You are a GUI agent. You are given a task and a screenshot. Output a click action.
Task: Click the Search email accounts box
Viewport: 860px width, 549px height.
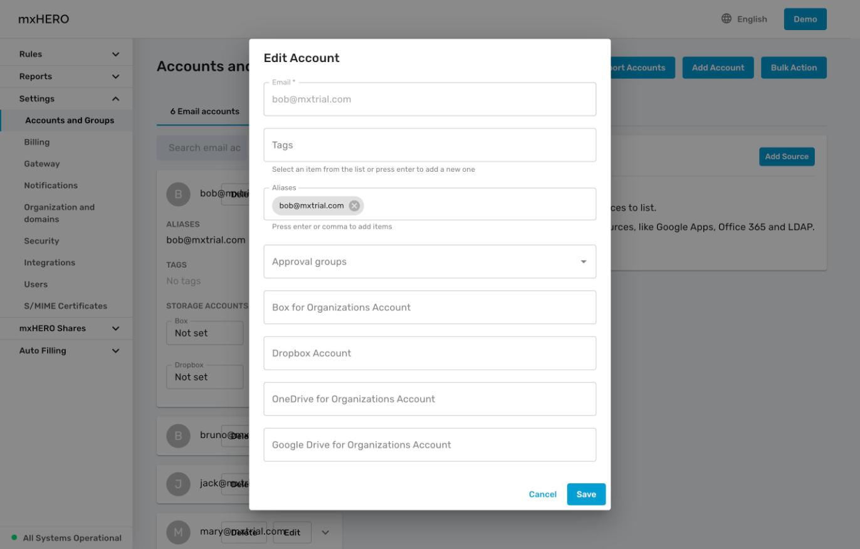coord(203,148)
